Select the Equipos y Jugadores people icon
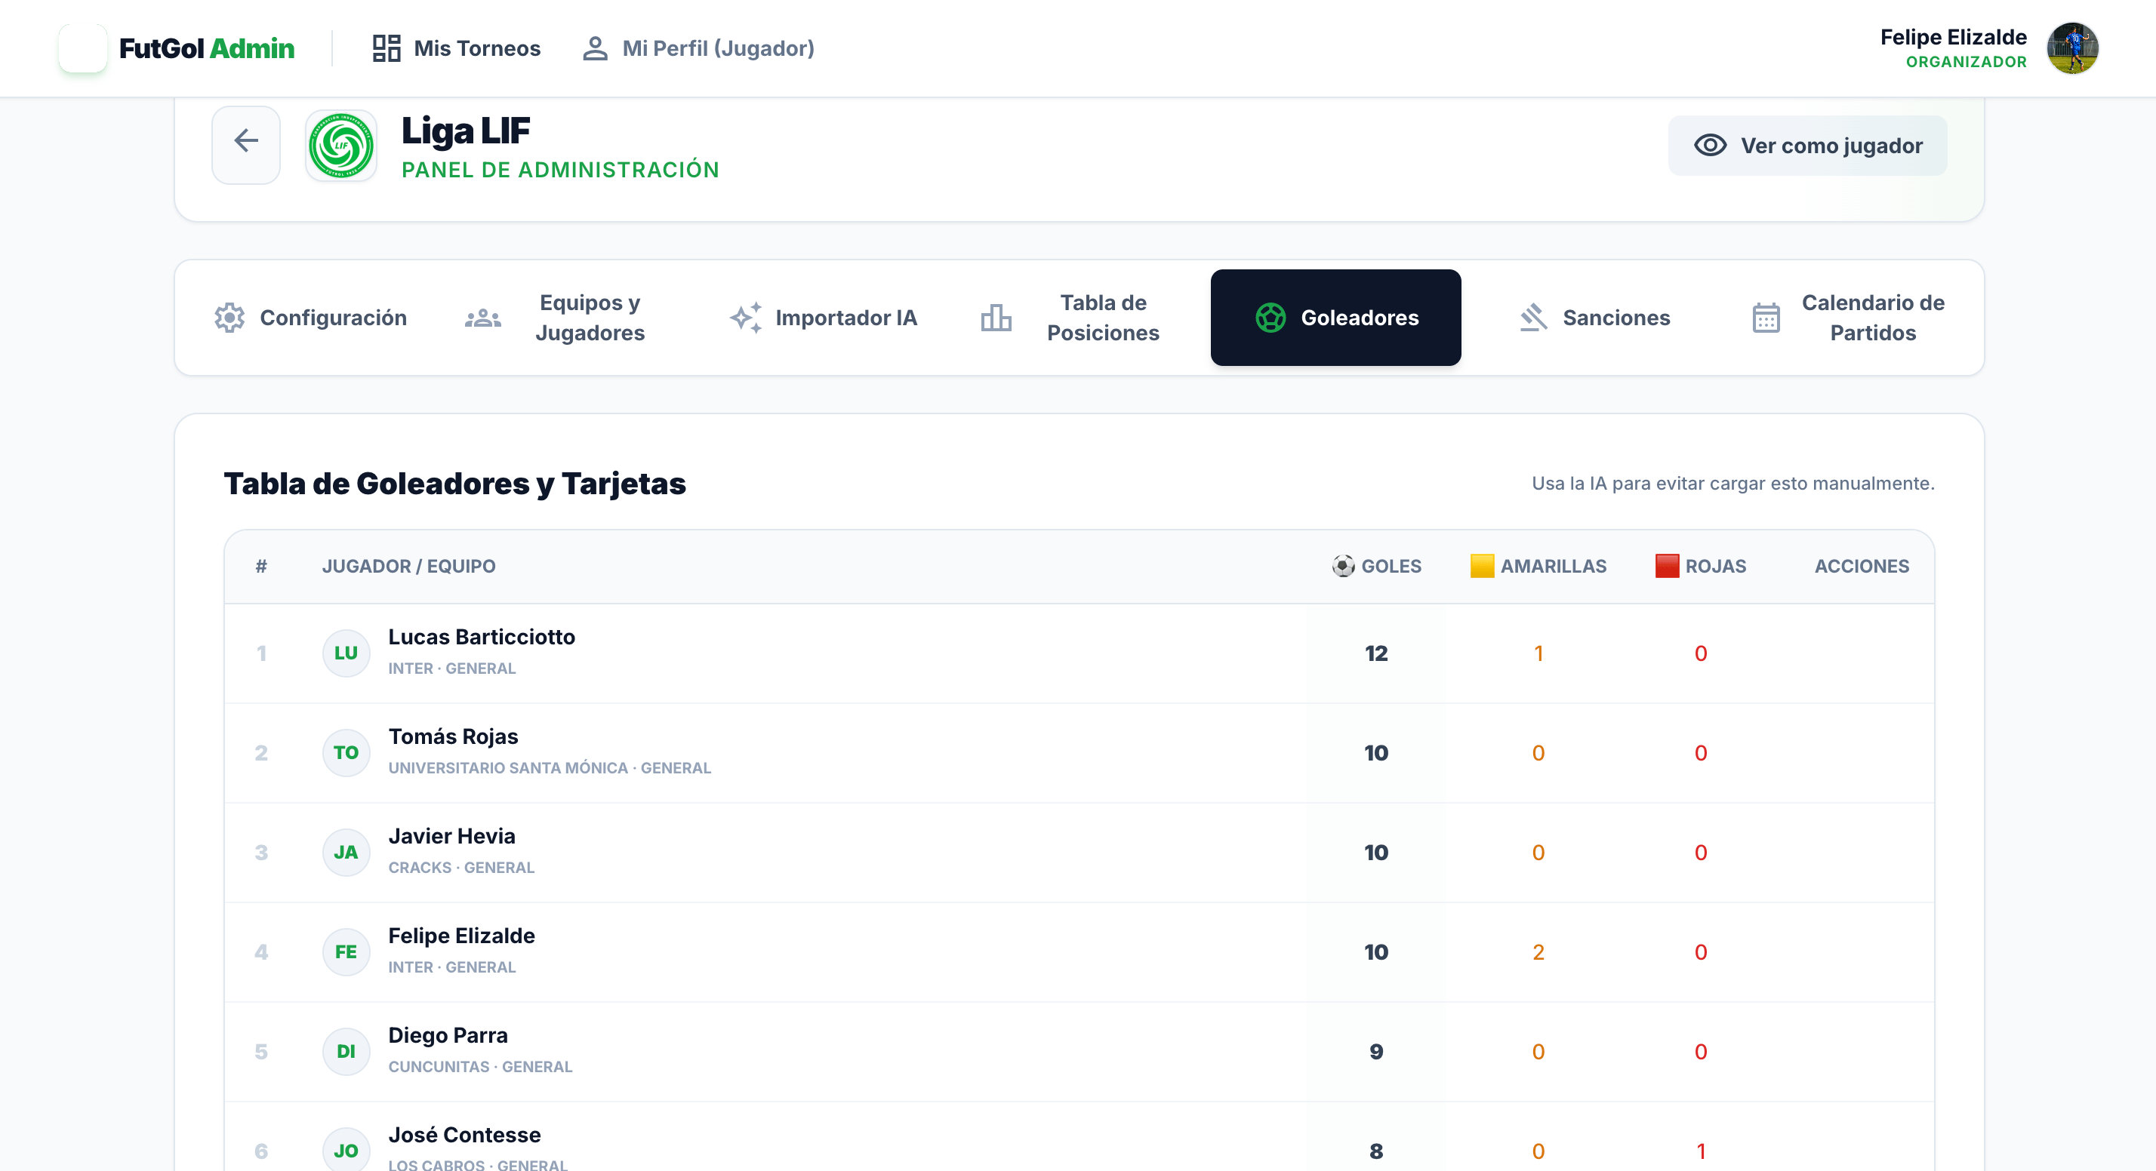Image resolution: width=2156 pixels, height=1171 pixels. point(483,317)
